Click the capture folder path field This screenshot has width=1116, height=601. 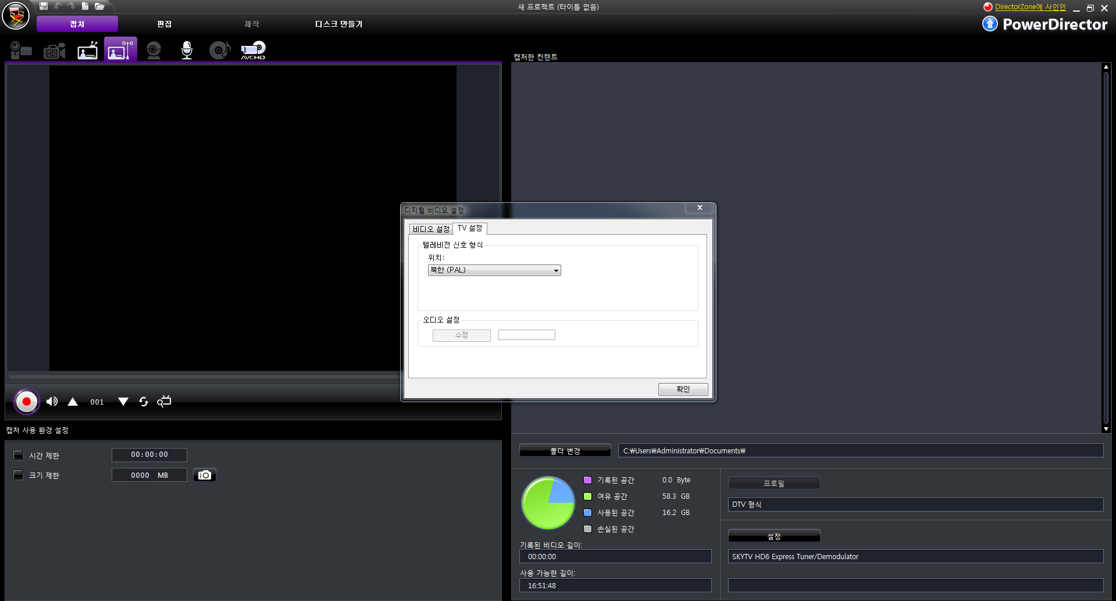point(861,450)
